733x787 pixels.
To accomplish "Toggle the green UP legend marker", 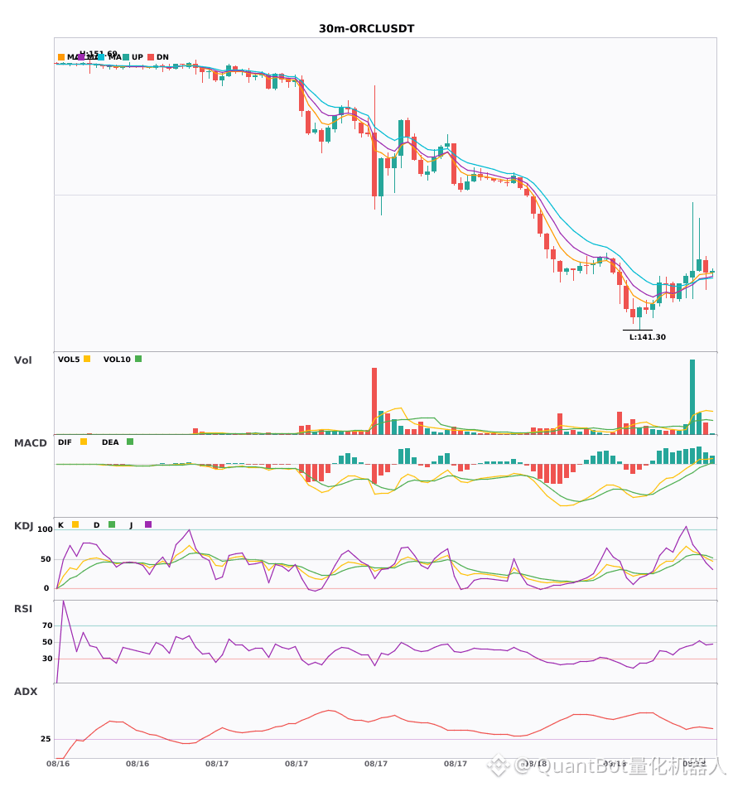I will click(x=126, y=57).
